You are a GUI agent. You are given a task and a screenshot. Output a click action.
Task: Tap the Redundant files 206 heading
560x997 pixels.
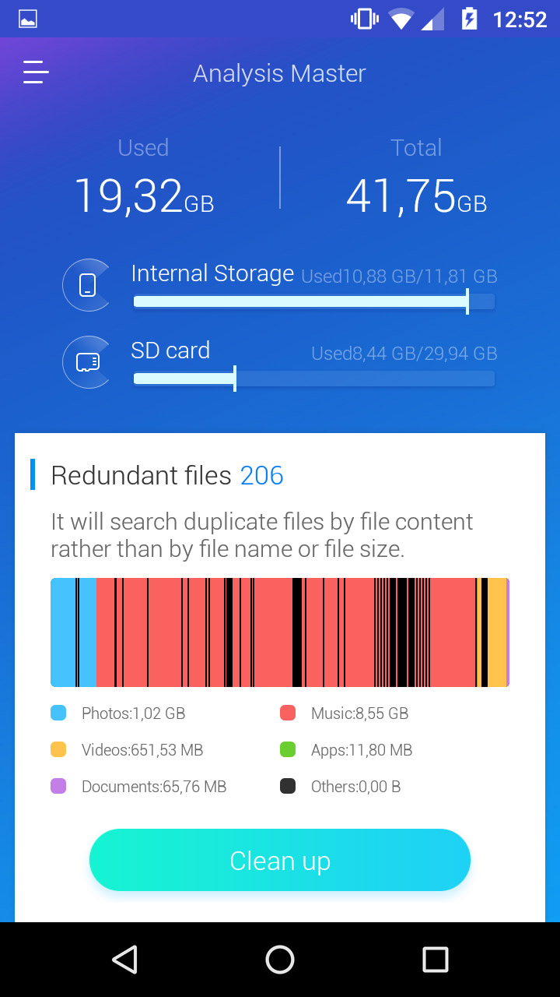[167, 475]
